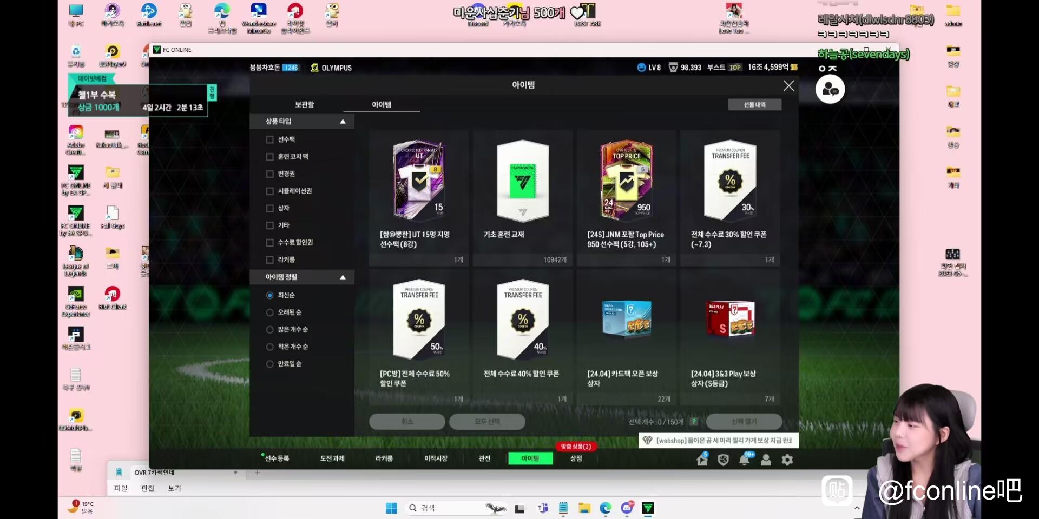Open 선수 등록 in bottom menu

pos(277,458)
